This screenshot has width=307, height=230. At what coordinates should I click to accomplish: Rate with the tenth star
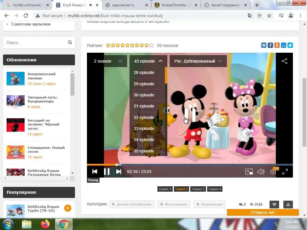pyautogui.click(x=151, y=46)
